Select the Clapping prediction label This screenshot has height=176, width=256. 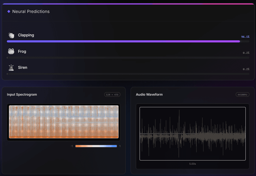[26, 35]
